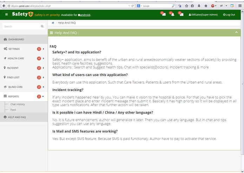Click the Google search field
Image resolution: width=244 pixels, height=173 pixels.
(157, 6)
